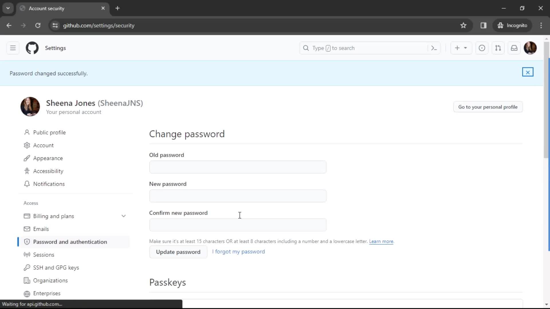Click I forgot my password link
Screen dimensions: 550x309
pyautogui.click(x=238, y=251)
